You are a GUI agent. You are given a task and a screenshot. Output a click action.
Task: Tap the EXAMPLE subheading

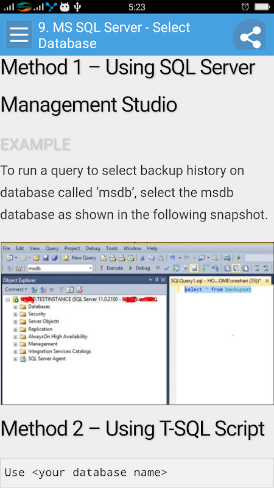pyautogui.click(x=36, y=145)
